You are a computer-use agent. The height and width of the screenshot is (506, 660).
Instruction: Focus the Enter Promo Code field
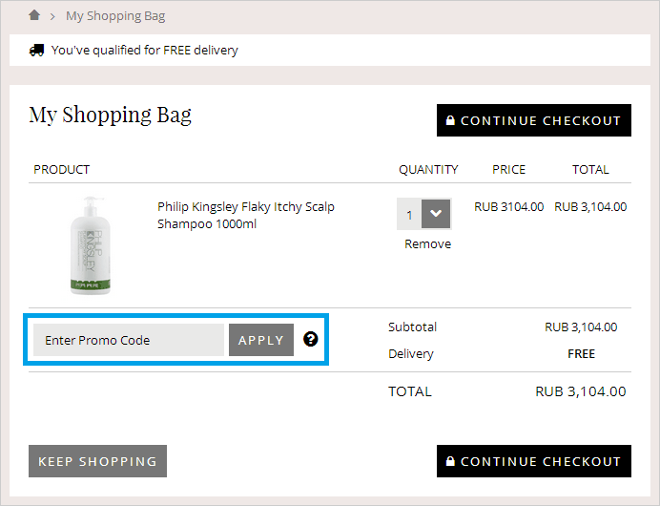click(x=129, y=340)
